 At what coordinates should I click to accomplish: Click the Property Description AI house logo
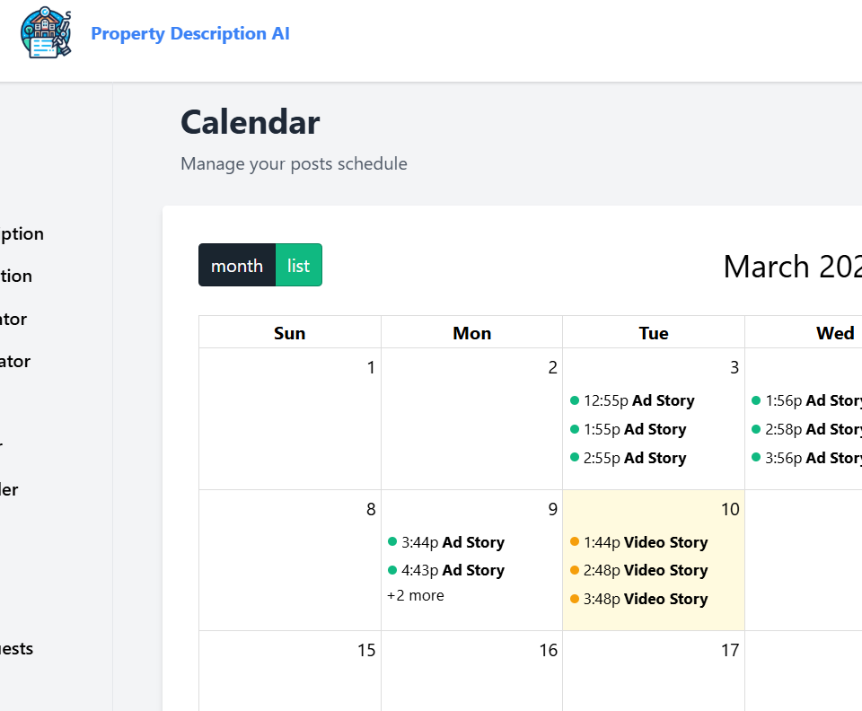(x=46, y=33)
